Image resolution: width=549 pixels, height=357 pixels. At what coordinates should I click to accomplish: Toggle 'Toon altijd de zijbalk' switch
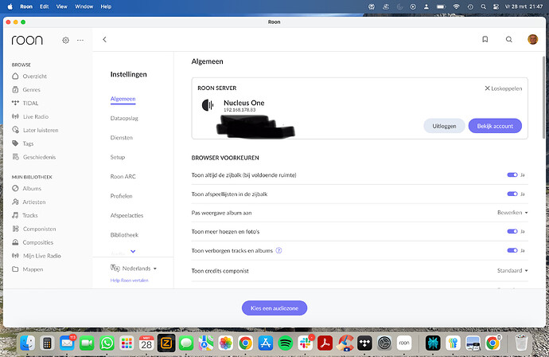[x=512, y=175]
